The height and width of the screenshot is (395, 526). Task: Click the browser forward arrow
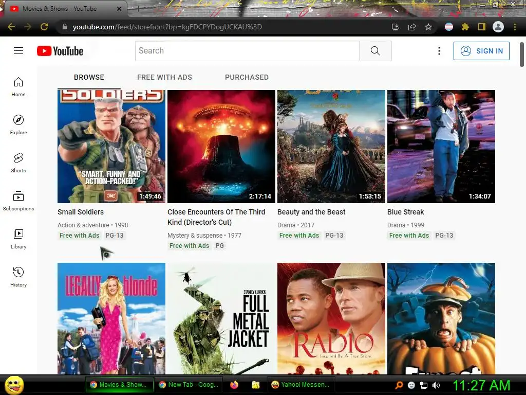pos(28,27)
